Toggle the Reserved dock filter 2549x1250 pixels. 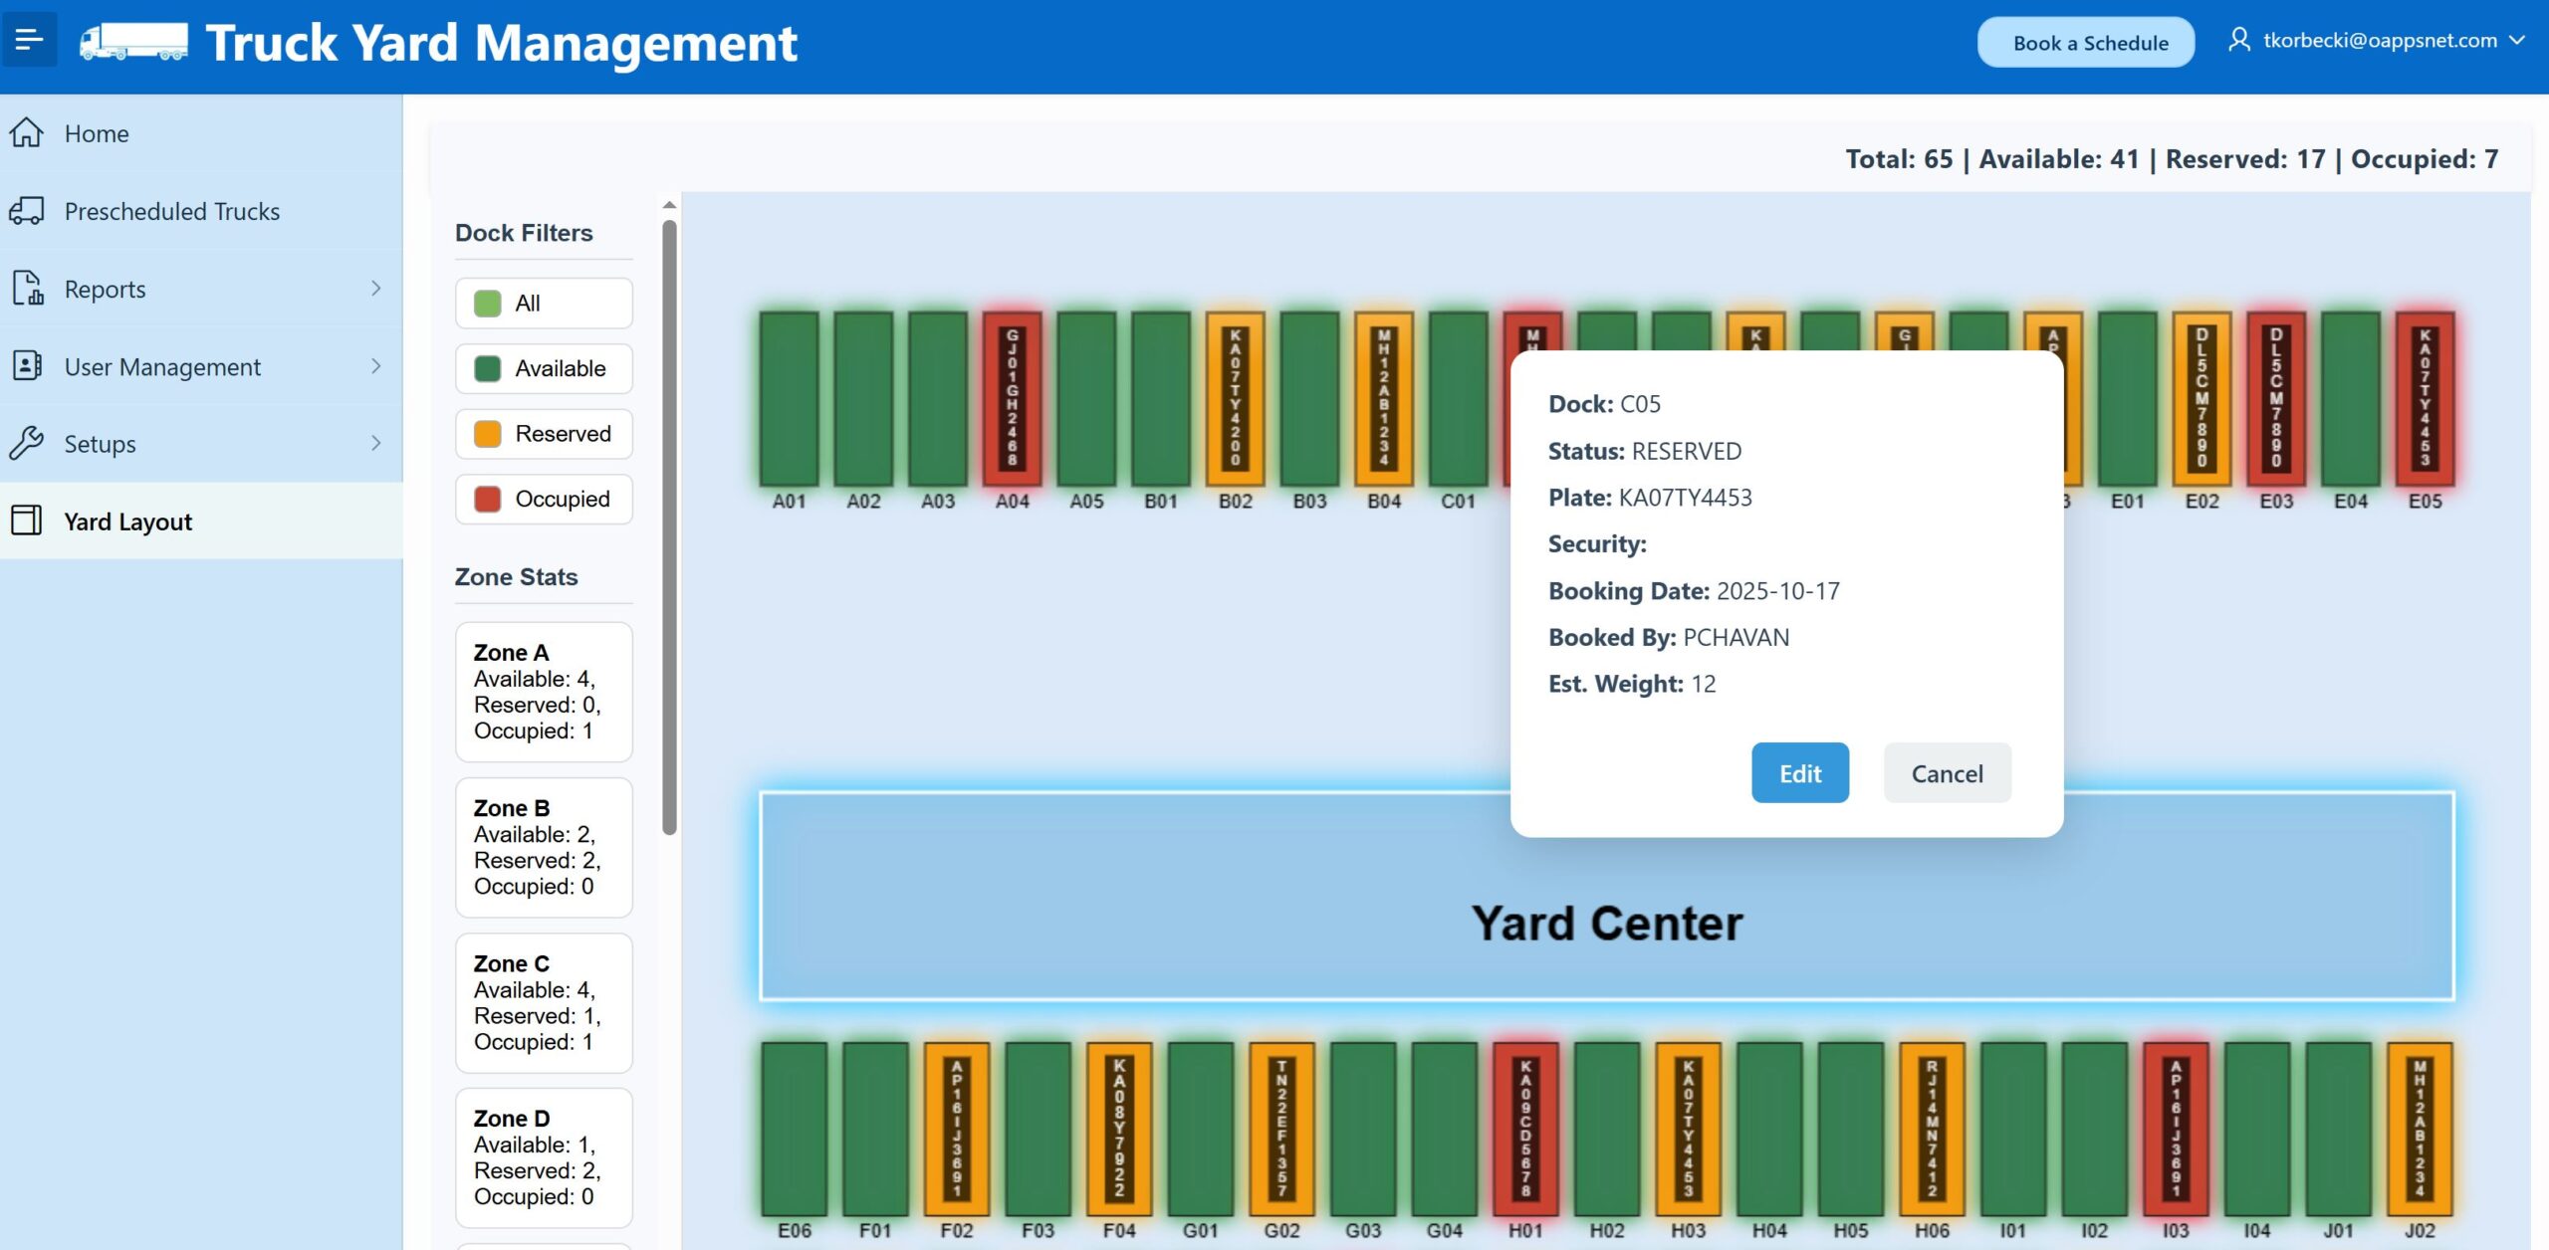[544, 434]
